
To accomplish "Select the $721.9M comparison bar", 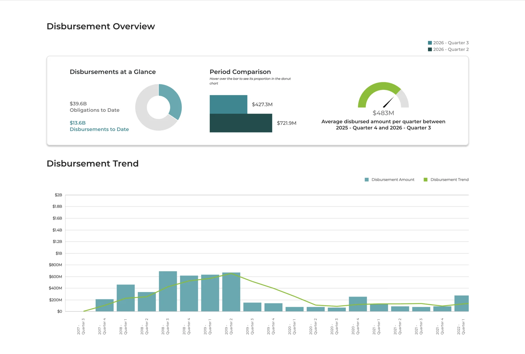I will coord(241,123).
